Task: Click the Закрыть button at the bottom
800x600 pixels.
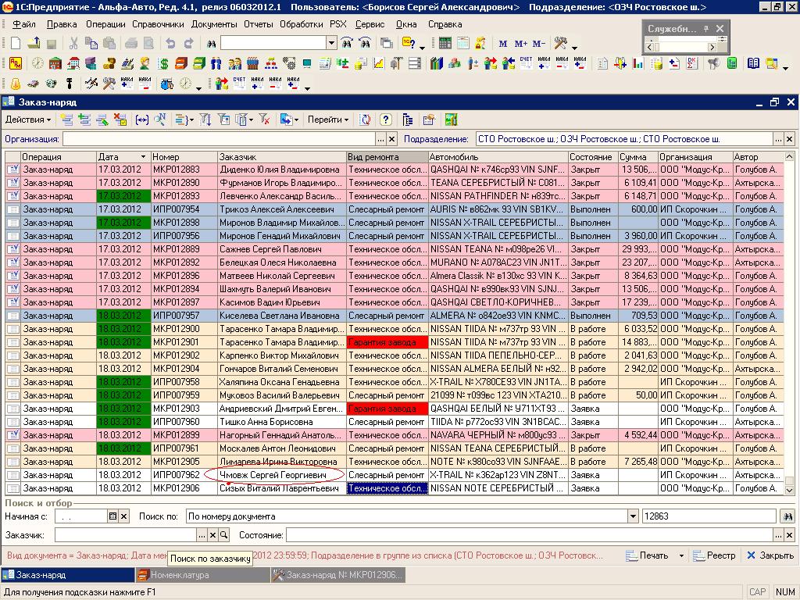Action: pyautogui.click(x=770, y=555)
